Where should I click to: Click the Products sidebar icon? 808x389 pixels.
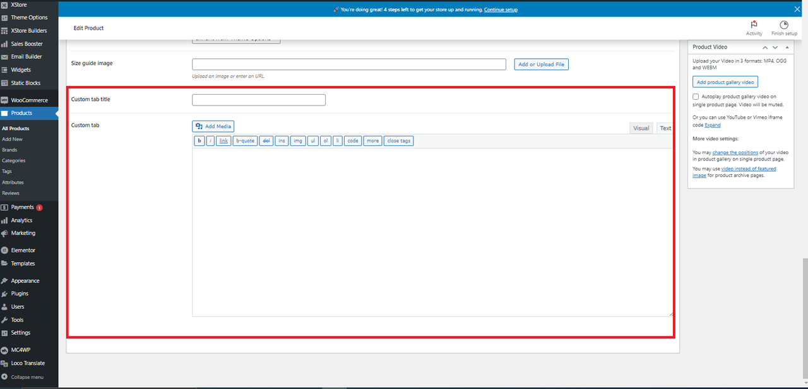(4, 113)
